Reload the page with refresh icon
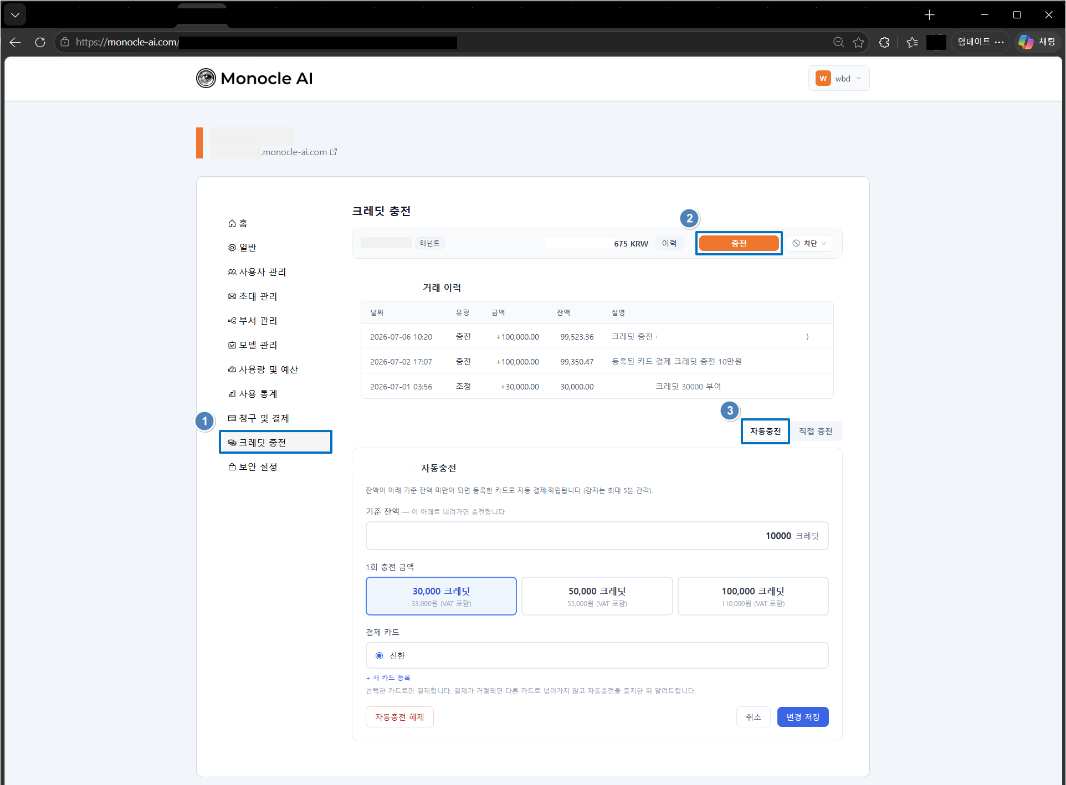Viewport: 1066px width, 785px height. tap(40, 42)
